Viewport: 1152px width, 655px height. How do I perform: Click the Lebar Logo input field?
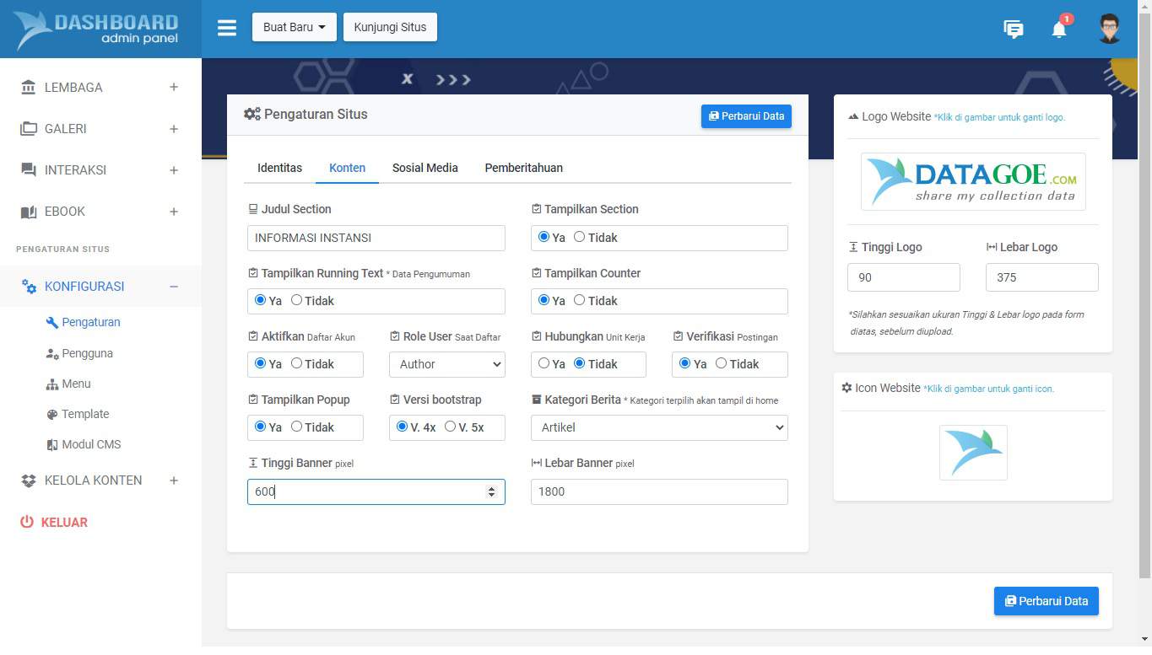(1041, 276)
